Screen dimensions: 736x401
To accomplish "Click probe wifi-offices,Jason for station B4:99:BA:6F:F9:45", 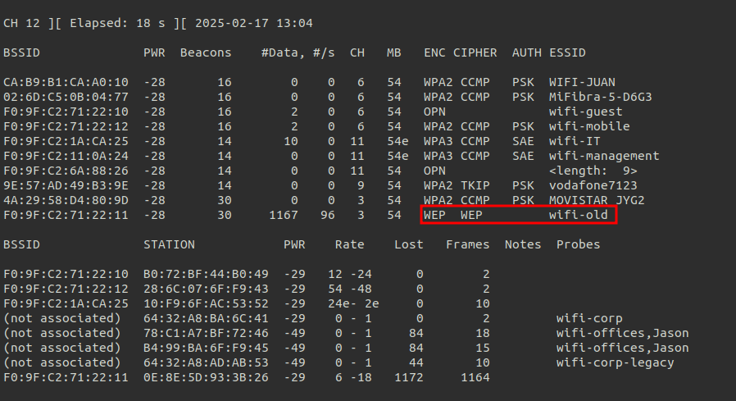I will point(622,348).
